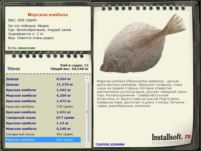201x151 pixels.
Task: Click the Морская камбала title heading
Action: click(x=48, y=15)
